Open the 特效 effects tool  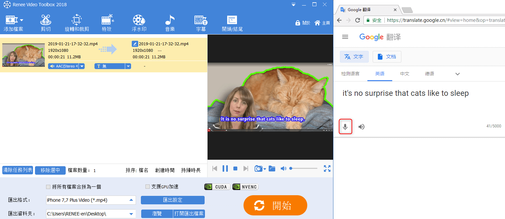click(107, 23)
